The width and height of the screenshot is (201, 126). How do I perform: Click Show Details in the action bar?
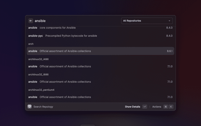tap(133, 107)
